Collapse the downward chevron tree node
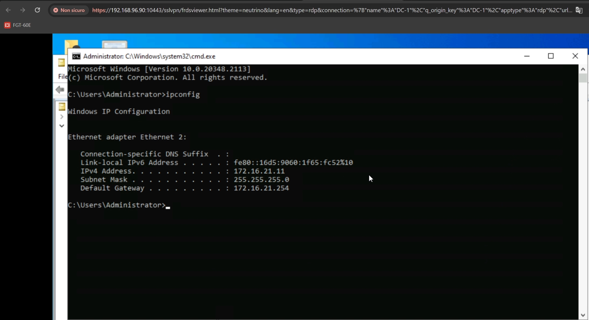Image resolution: width=589 pixels, height=320 pixels. point(62,126)
